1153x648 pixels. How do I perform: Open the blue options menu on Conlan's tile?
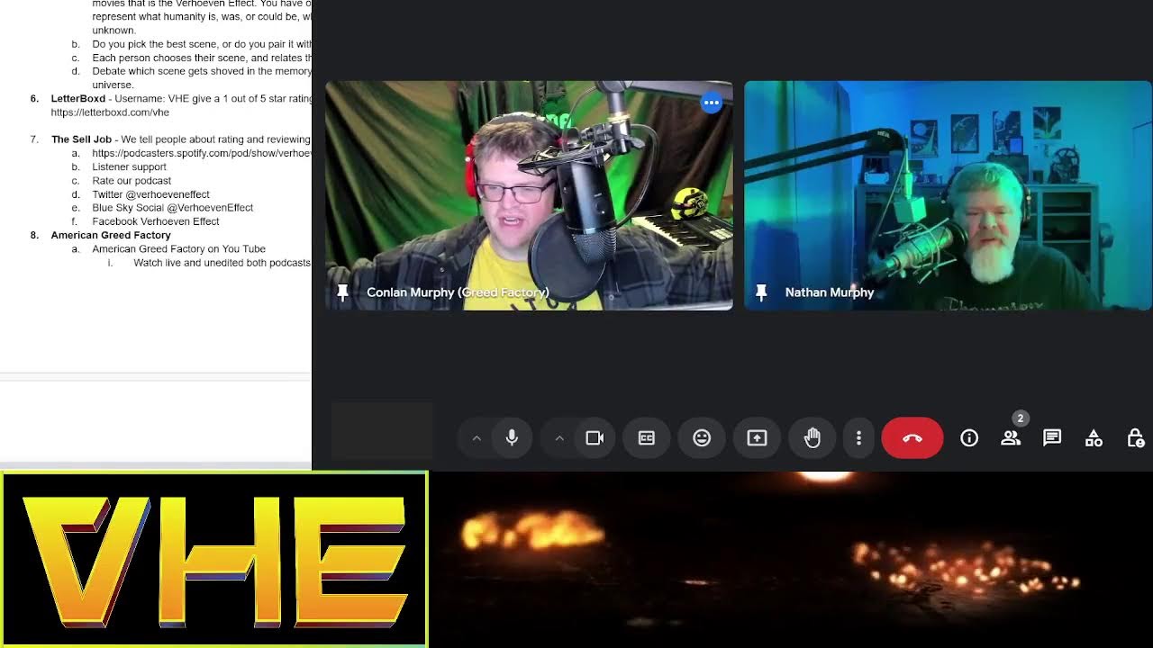pyautogui.click(x=712, y=103)
